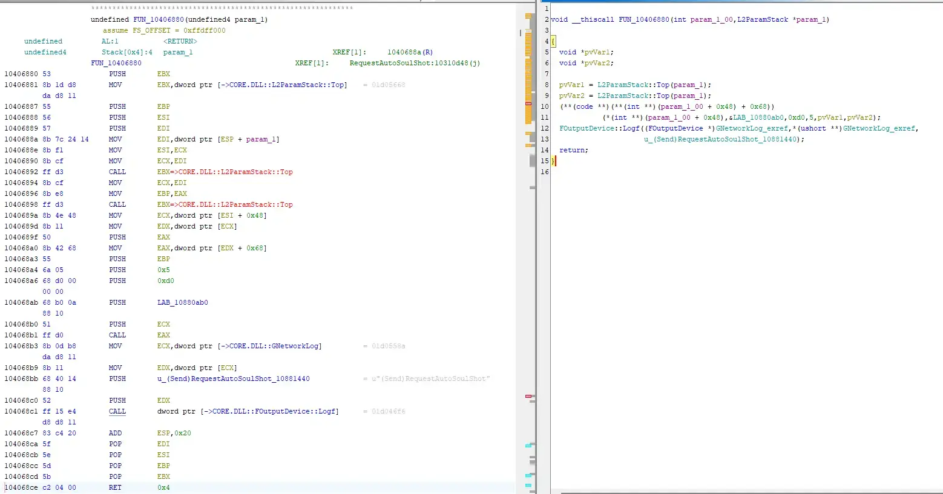Click operand EDI,dword ptr [ESP + param_1]
This screenshot has height=494, width=943.
(218, 139)
